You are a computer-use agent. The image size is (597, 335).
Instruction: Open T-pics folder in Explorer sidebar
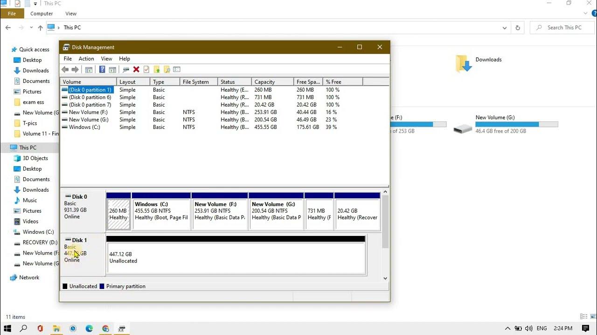(x=30, y=123)
